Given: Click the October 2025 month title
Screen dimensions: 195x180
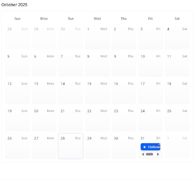Looking at the screenshot, I should click(14, 5).
